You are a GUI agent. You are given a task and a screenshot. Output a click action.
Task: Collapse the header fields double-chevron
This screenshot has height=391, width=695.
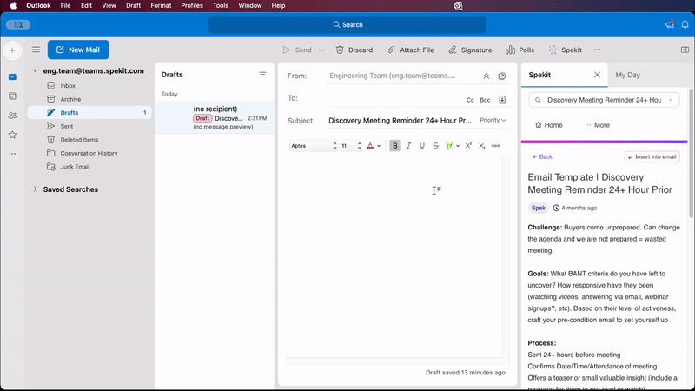click(x=486, y=76)
